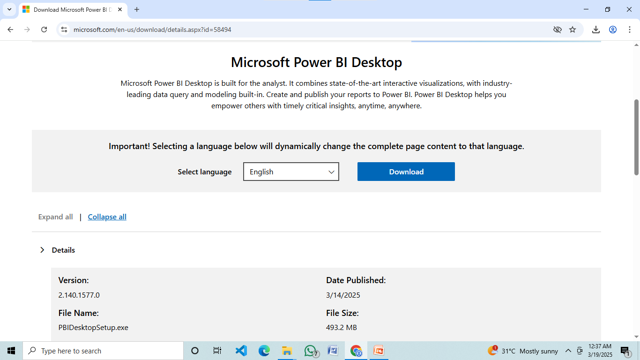
Task: Switch to Chrome in the taskbar
Action: coord(356,351)
